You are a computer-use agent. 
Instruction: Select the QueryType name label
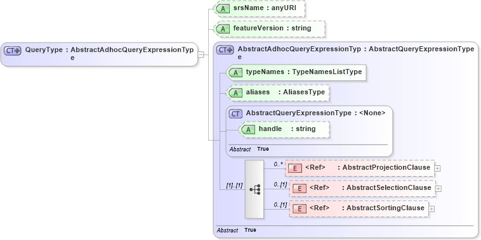[44, 49]
